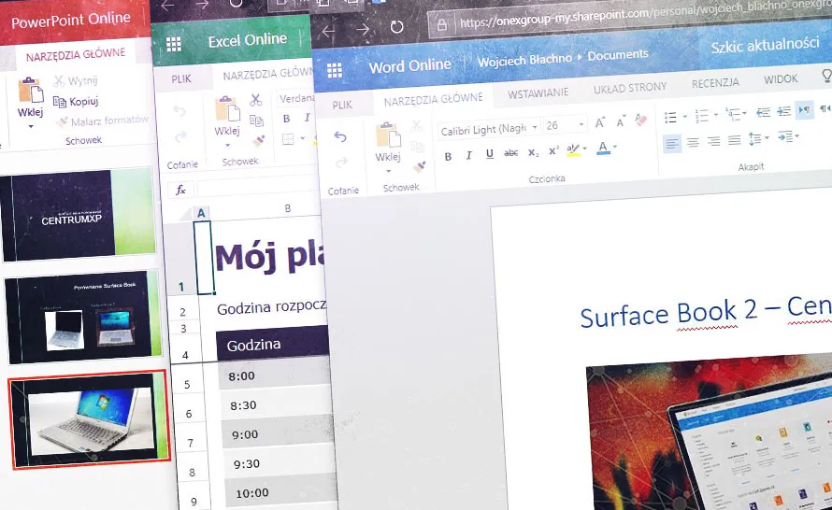The width and height of the screenshot is (832, 510).
Task: Select CENTRUMXP slide thumbnail in PowerPoint
Action: click(80, 214)
